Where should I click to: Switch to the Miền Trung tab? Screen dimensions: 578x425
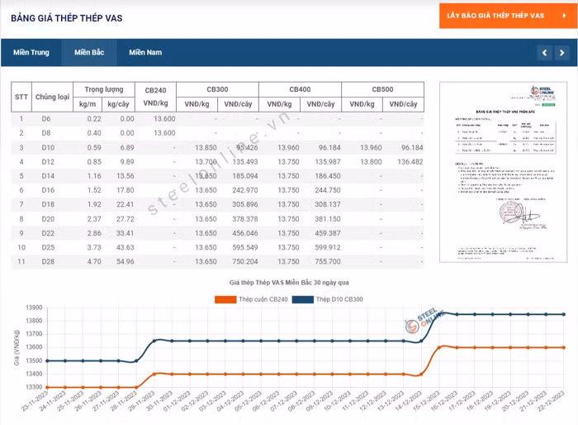[31, 53]
